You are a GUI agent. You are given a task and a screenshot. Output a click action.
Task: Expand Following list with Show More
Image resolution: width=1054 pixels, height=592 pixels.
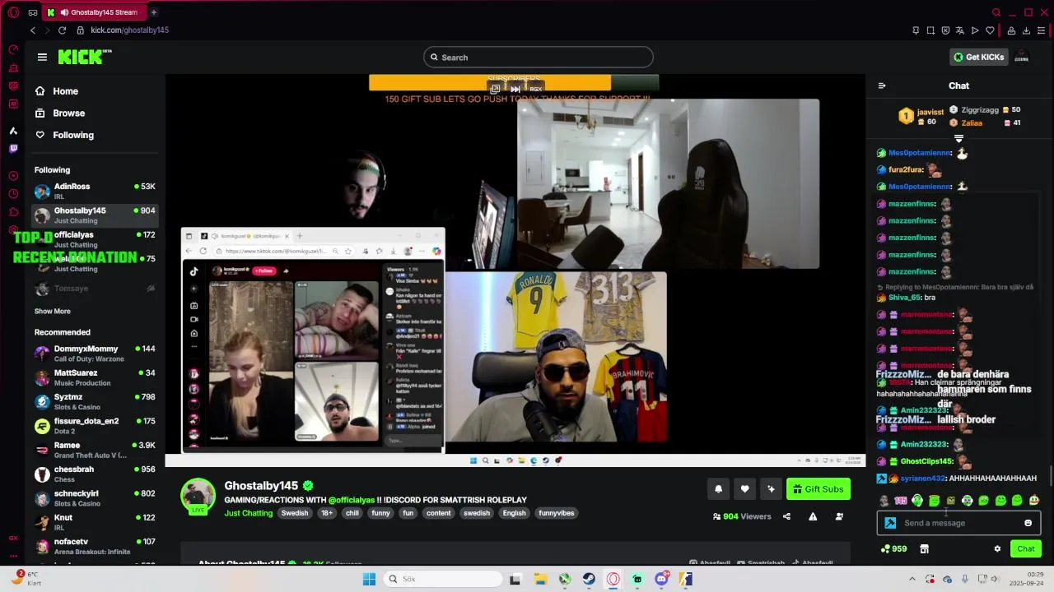tap(52, 312)
